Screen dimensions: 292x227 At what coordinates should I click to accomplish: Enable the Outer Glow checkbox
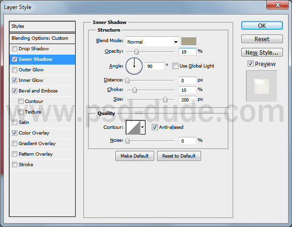pyautogui.click(x=14, y=70)
